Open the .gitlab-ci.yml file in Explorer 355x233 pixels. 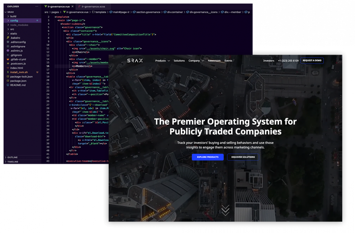[x=18, y=59]
